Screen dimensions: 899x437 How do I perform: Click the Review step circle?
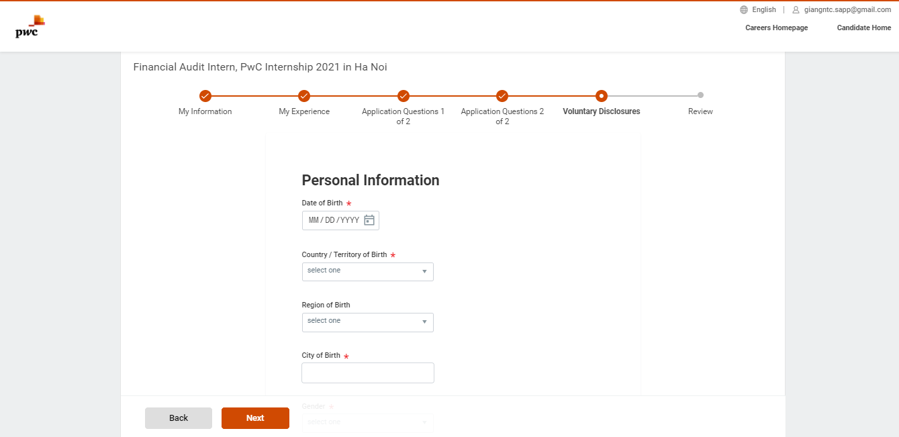pos(700,96)
